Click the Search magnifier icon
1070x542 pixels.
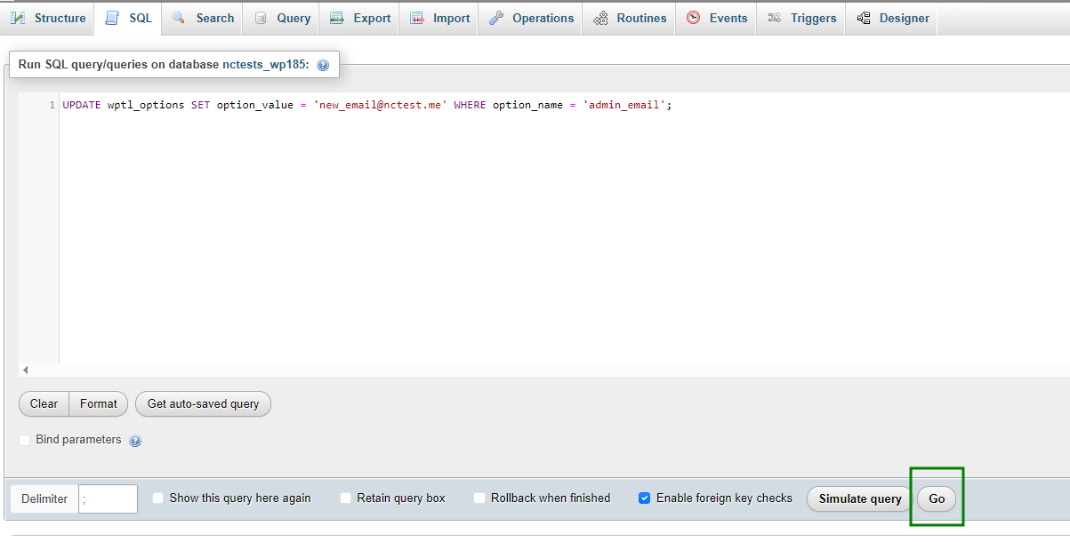point(180,18)
